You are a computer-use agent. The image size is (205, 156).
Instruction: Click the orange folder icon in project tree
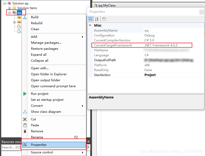tap(19, 22)
